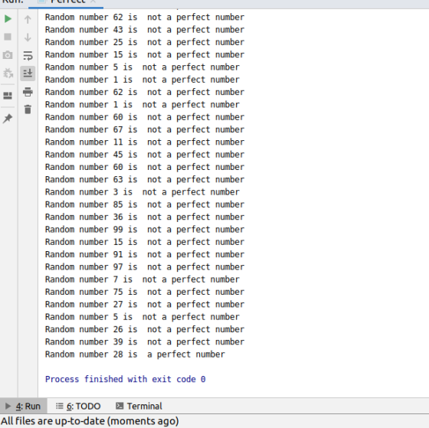Click the '28 is a perfect number' output line

tap(135, 354)
